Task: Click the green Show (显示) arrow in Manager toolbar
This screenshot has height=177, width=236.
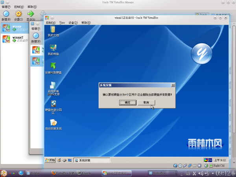Action: (31, 15)
